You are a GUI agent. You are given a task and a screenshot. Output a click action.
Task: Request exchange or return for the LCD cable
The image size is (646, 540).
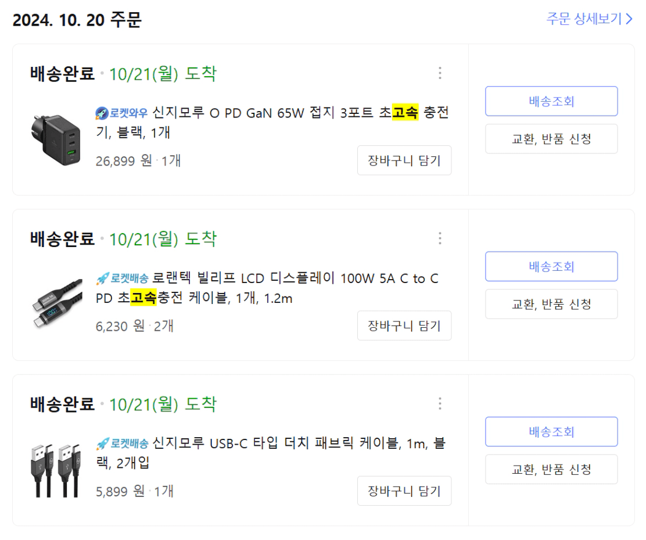coord(551,304)
